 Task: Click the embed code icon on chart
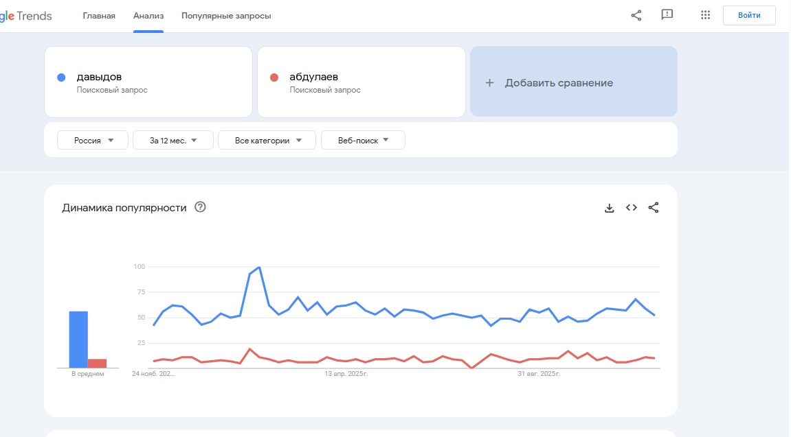pos(631,208)
